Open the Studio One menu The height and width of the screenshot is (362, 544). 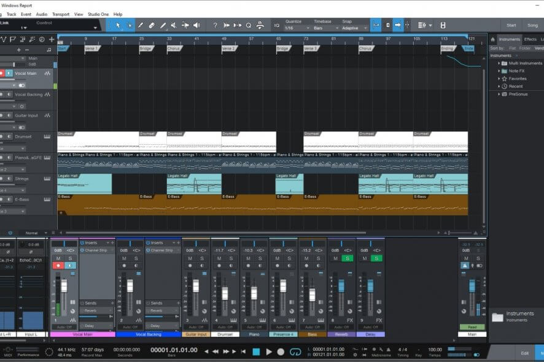coord(98,14)
